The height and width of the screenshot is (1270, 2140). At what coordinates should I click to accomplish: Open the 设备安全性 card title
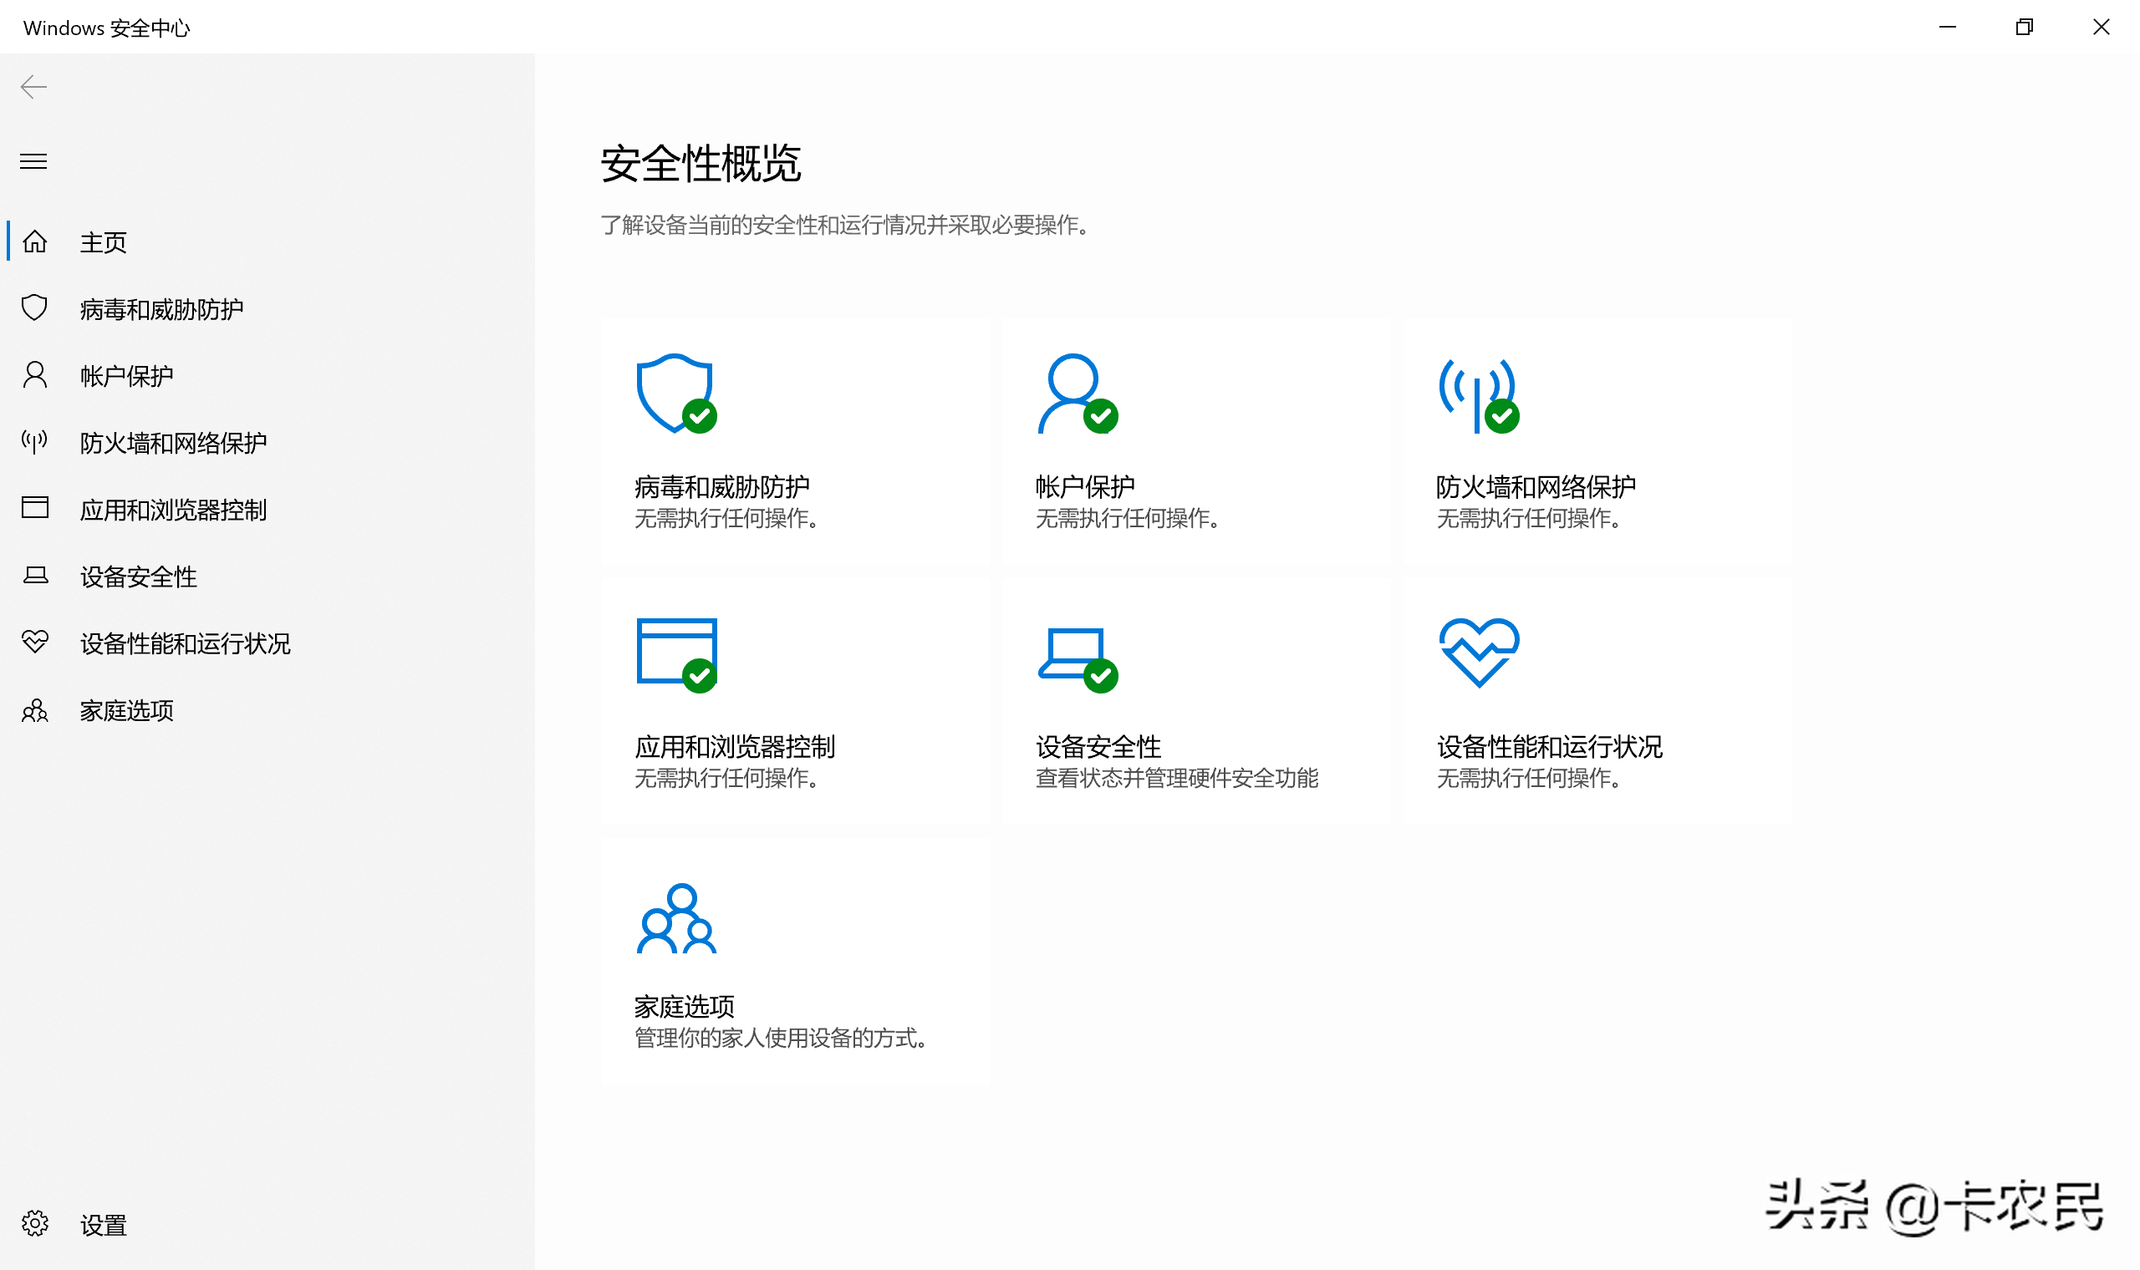pos(1098,746)
